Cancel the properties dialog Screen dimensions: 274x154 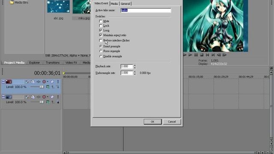pos(172,121)
